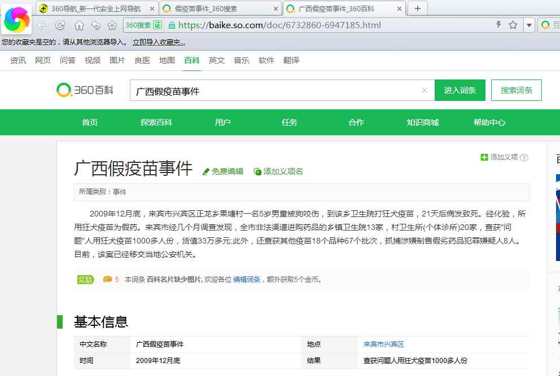Click the 360百科 logo

tap(85, 90)
